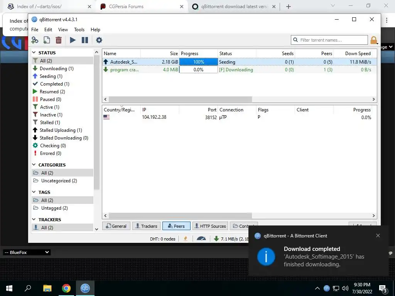This screenshot has height=296, width=395.
Task: Click the orange lock icon beside the filter
Action: coord(374,40)
